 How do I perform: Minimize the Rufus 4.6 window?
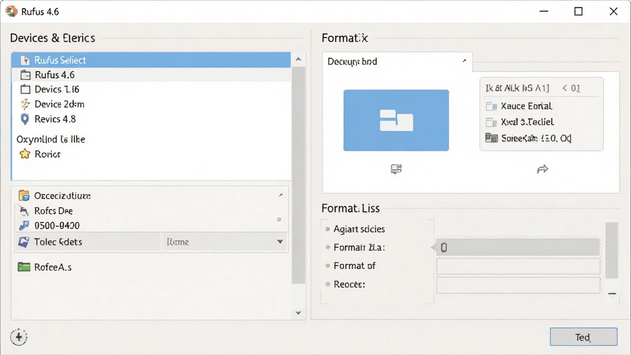coord(543,11)
